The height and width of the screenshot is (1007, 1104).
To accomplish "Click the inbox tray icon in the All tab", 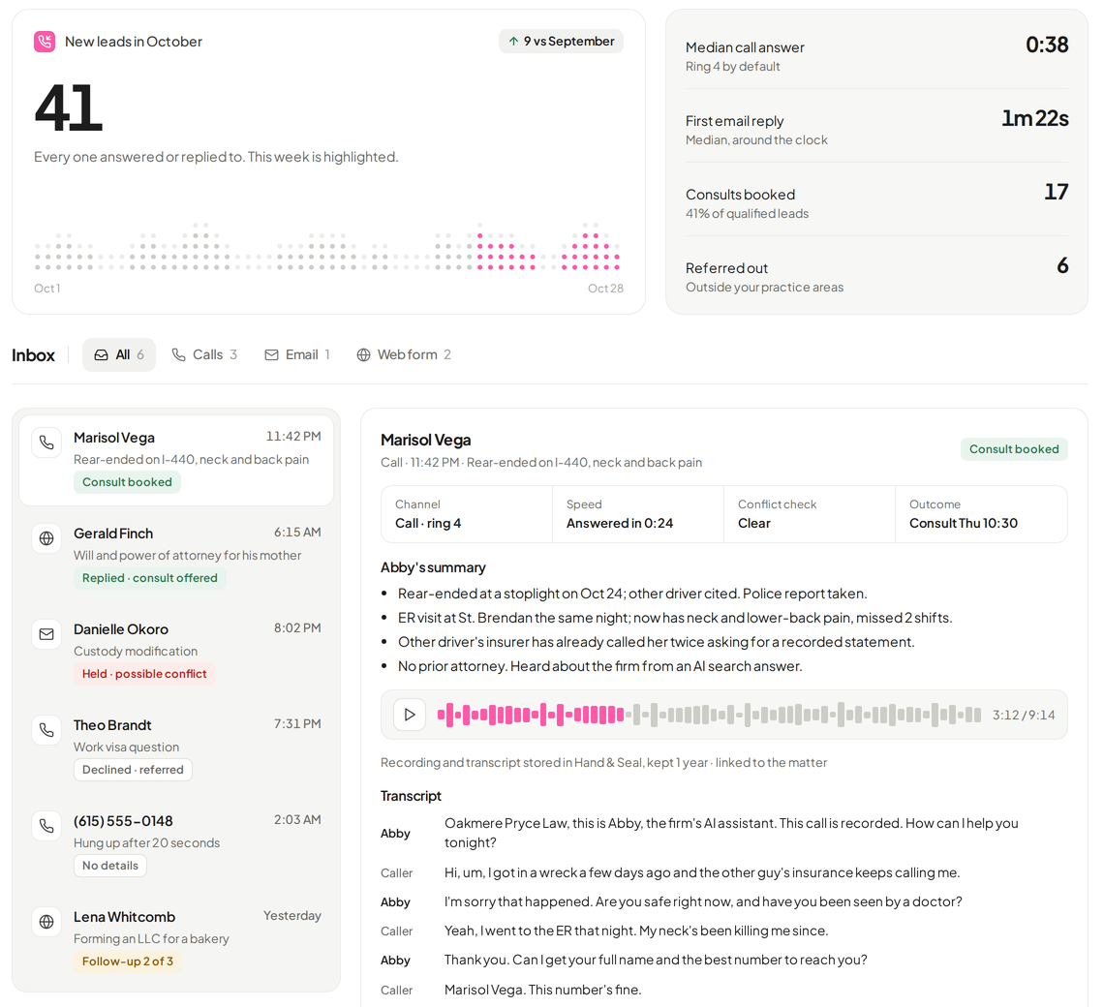I will coord(102,355).
